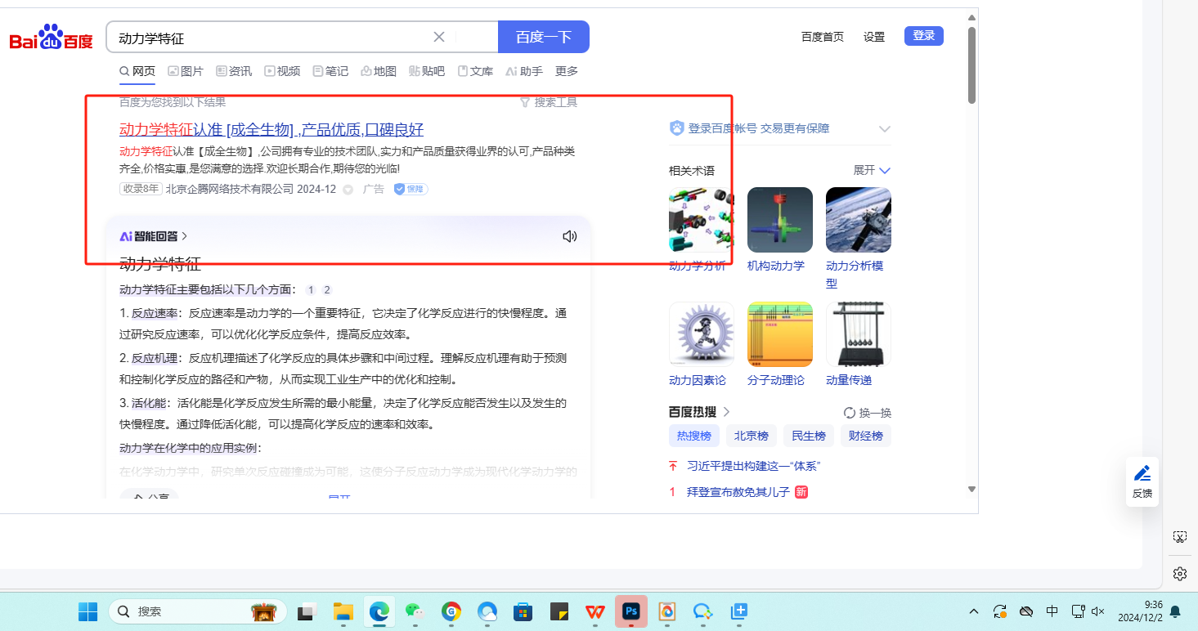Viewport: 1198px width, 631px height.
Task: Open the ad result titled 动力学特征认准 [成全生物]
Action: pos(271,129)
